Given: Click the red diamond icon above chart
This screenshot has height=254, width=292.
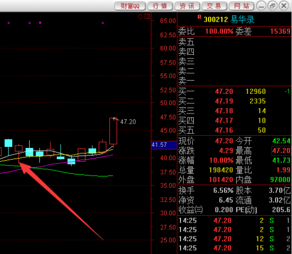Looking at the screenshot, I should click(140, 17).
